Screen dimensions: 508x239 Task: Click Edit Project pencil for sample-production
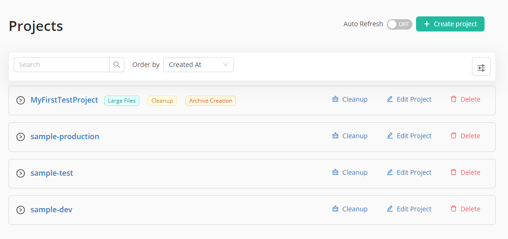tap(390, 136)
